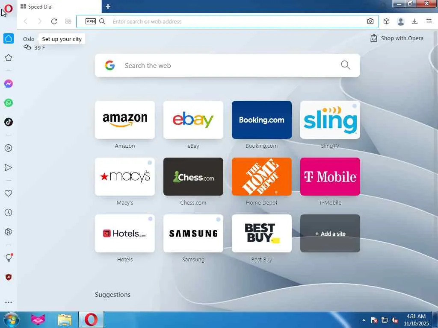Open the profile account icon
438x328 pixels.
coord(400,21)
